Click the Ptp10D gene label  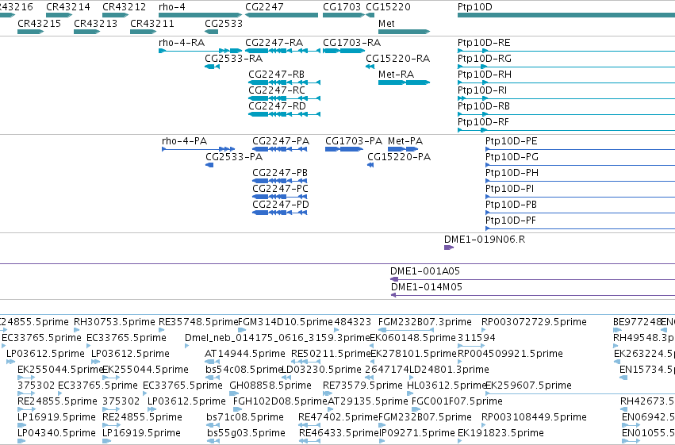pos(475,7)
